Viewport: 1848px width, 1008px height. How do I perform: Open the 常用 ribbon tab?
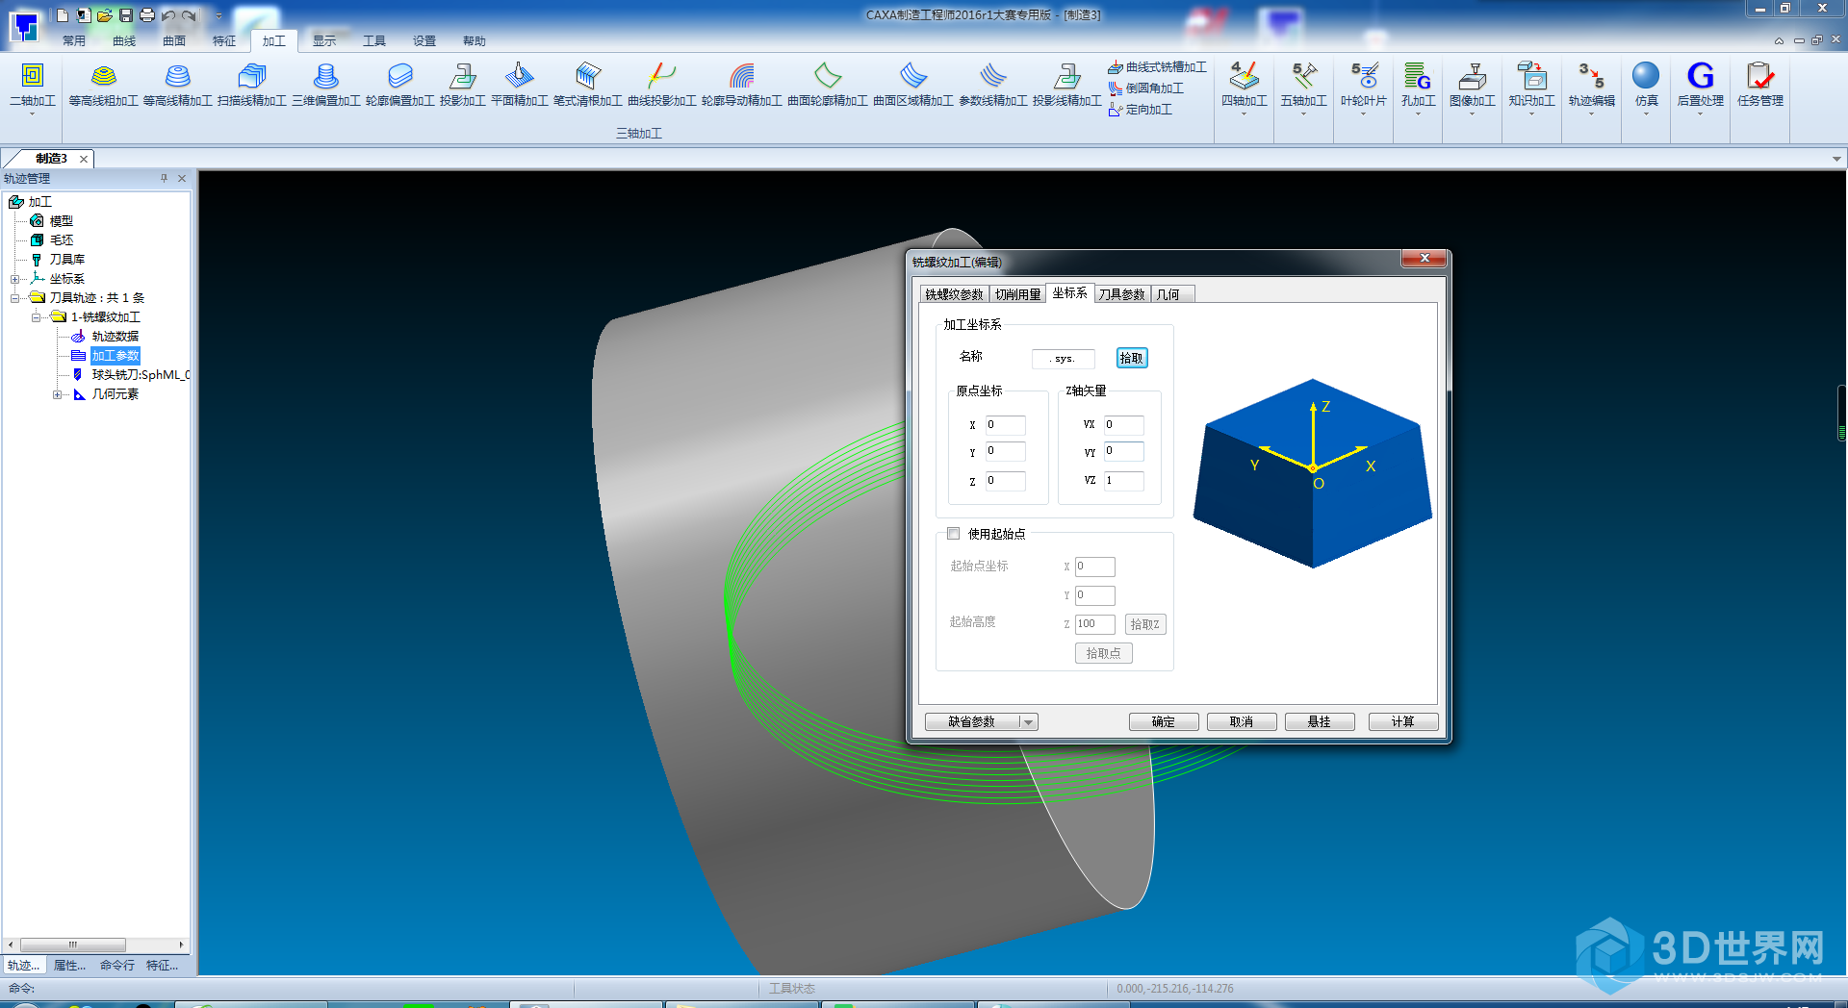(74, 41)
